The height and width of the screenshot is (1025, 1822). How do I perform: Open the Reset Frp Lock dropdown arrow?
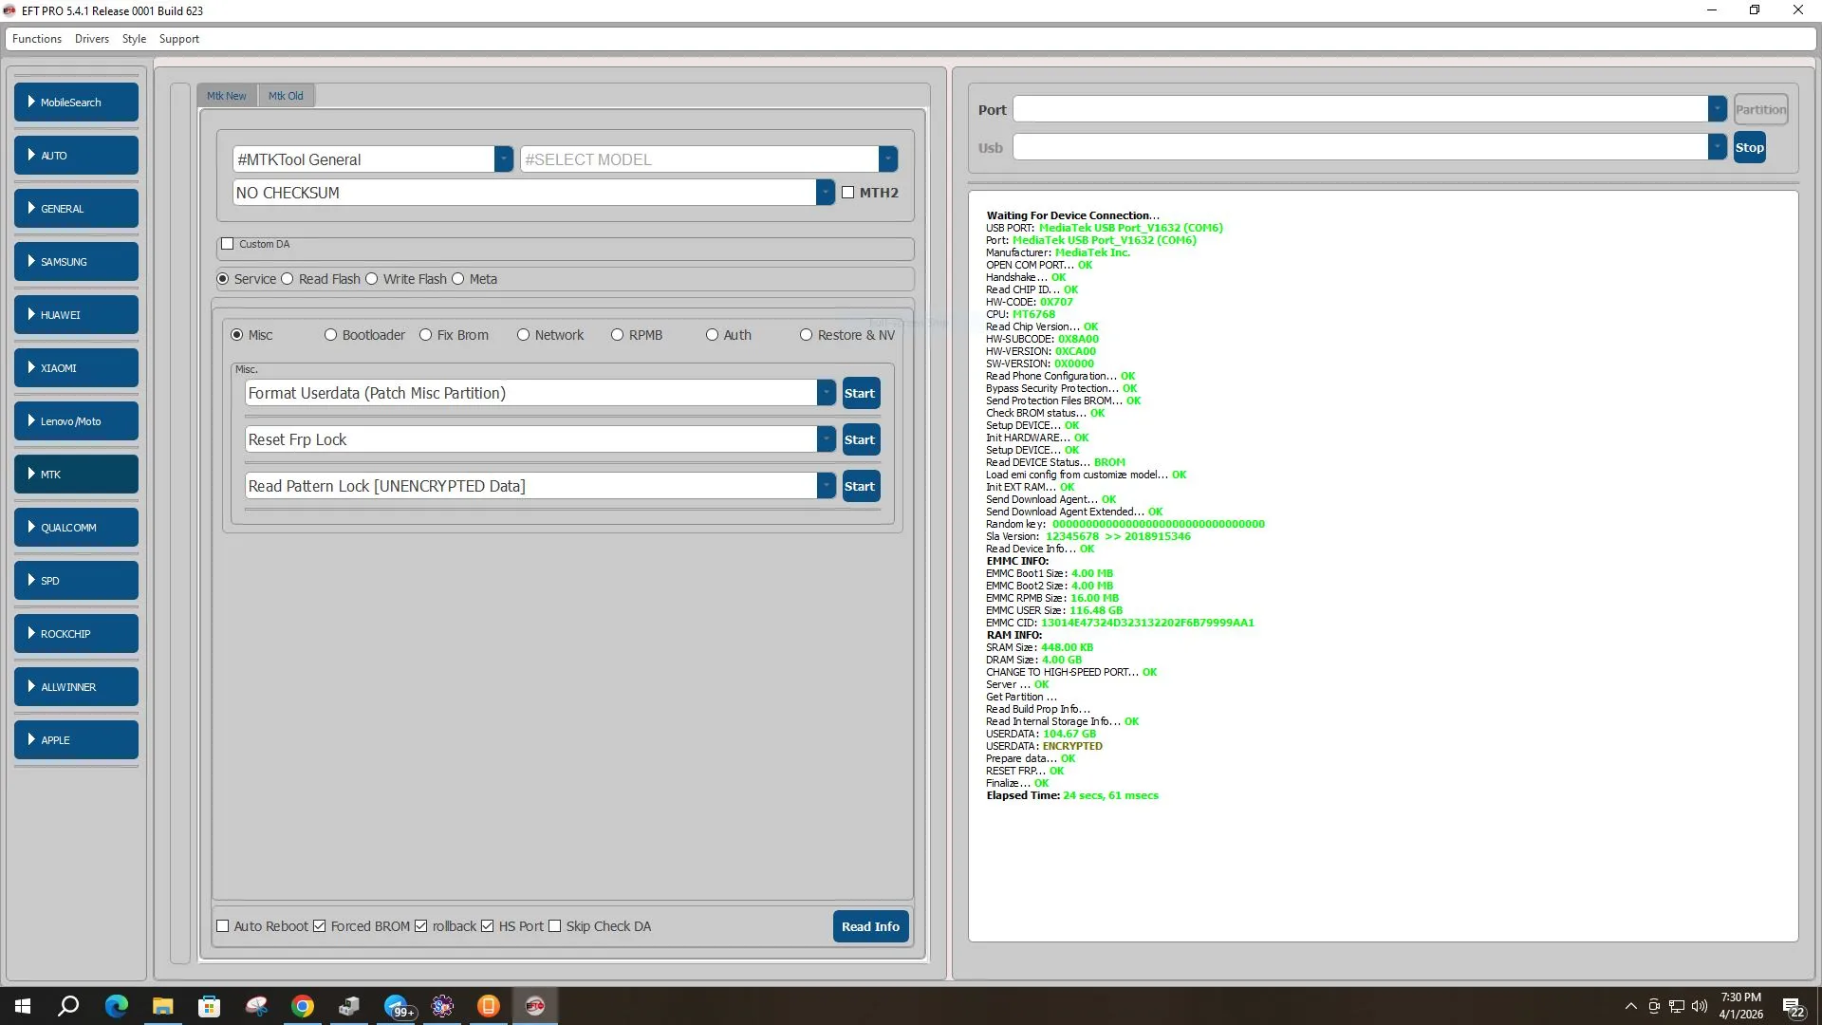click(827, 439)
